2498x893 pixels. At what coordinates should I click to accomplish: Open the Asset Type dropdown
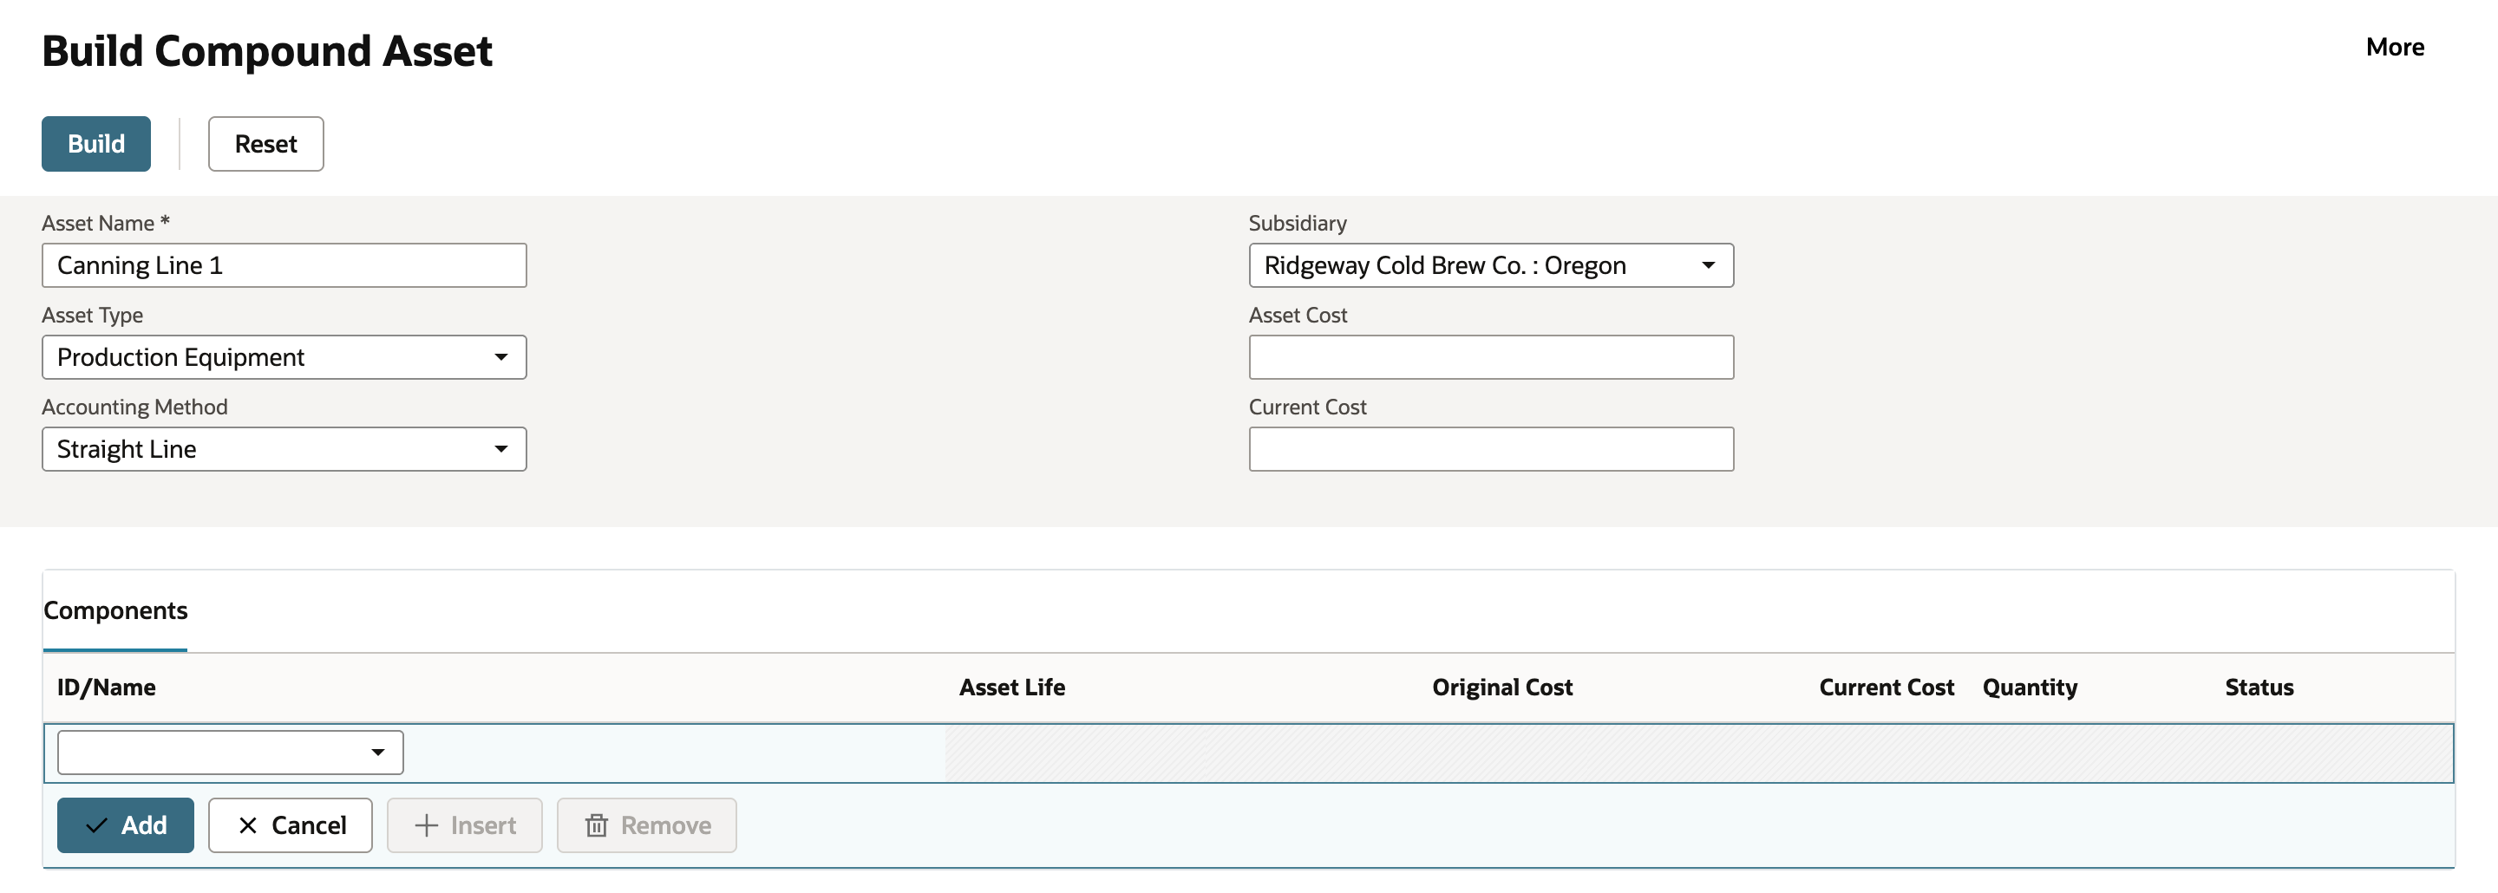click(284, 357)
